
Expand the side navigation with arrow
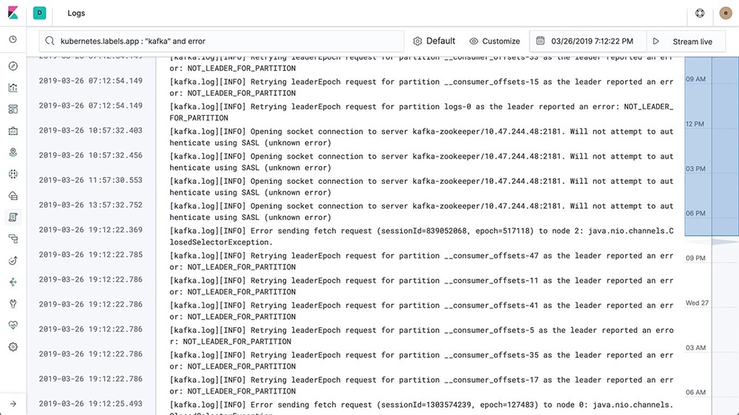click(13, 403)
